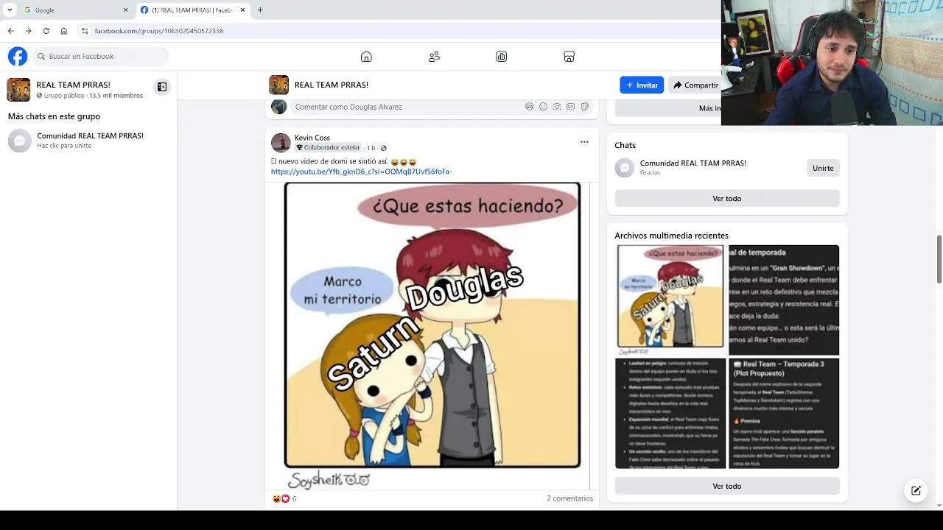Screen dimensions: 943x530
Task: Switch to the Google tab
Action: (75, 10)
